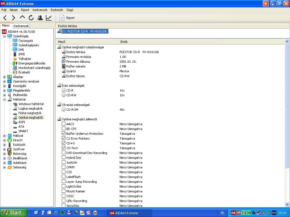Open the Windows Start button
The width and height of the screenshot is (290, 217).
pyautogui.click(x=14, y=213)
